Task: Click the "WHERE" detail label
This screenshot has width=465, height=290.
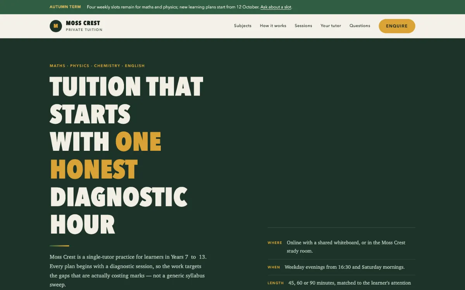Action: [x=275, y=243]
